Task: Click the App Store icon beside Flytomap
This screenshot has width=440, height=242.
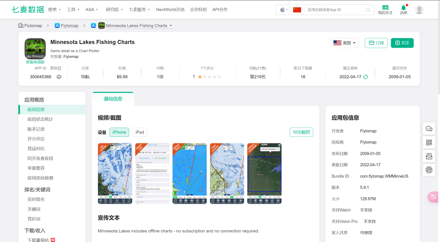Action: pos(57,26)
